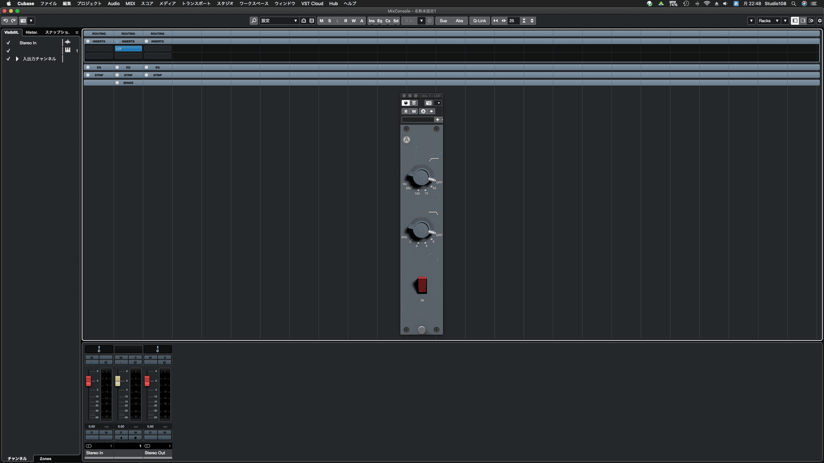Screen dimensions: 824x463
Task: Open MixConsole setup gear icon
Action: (820, 21)
